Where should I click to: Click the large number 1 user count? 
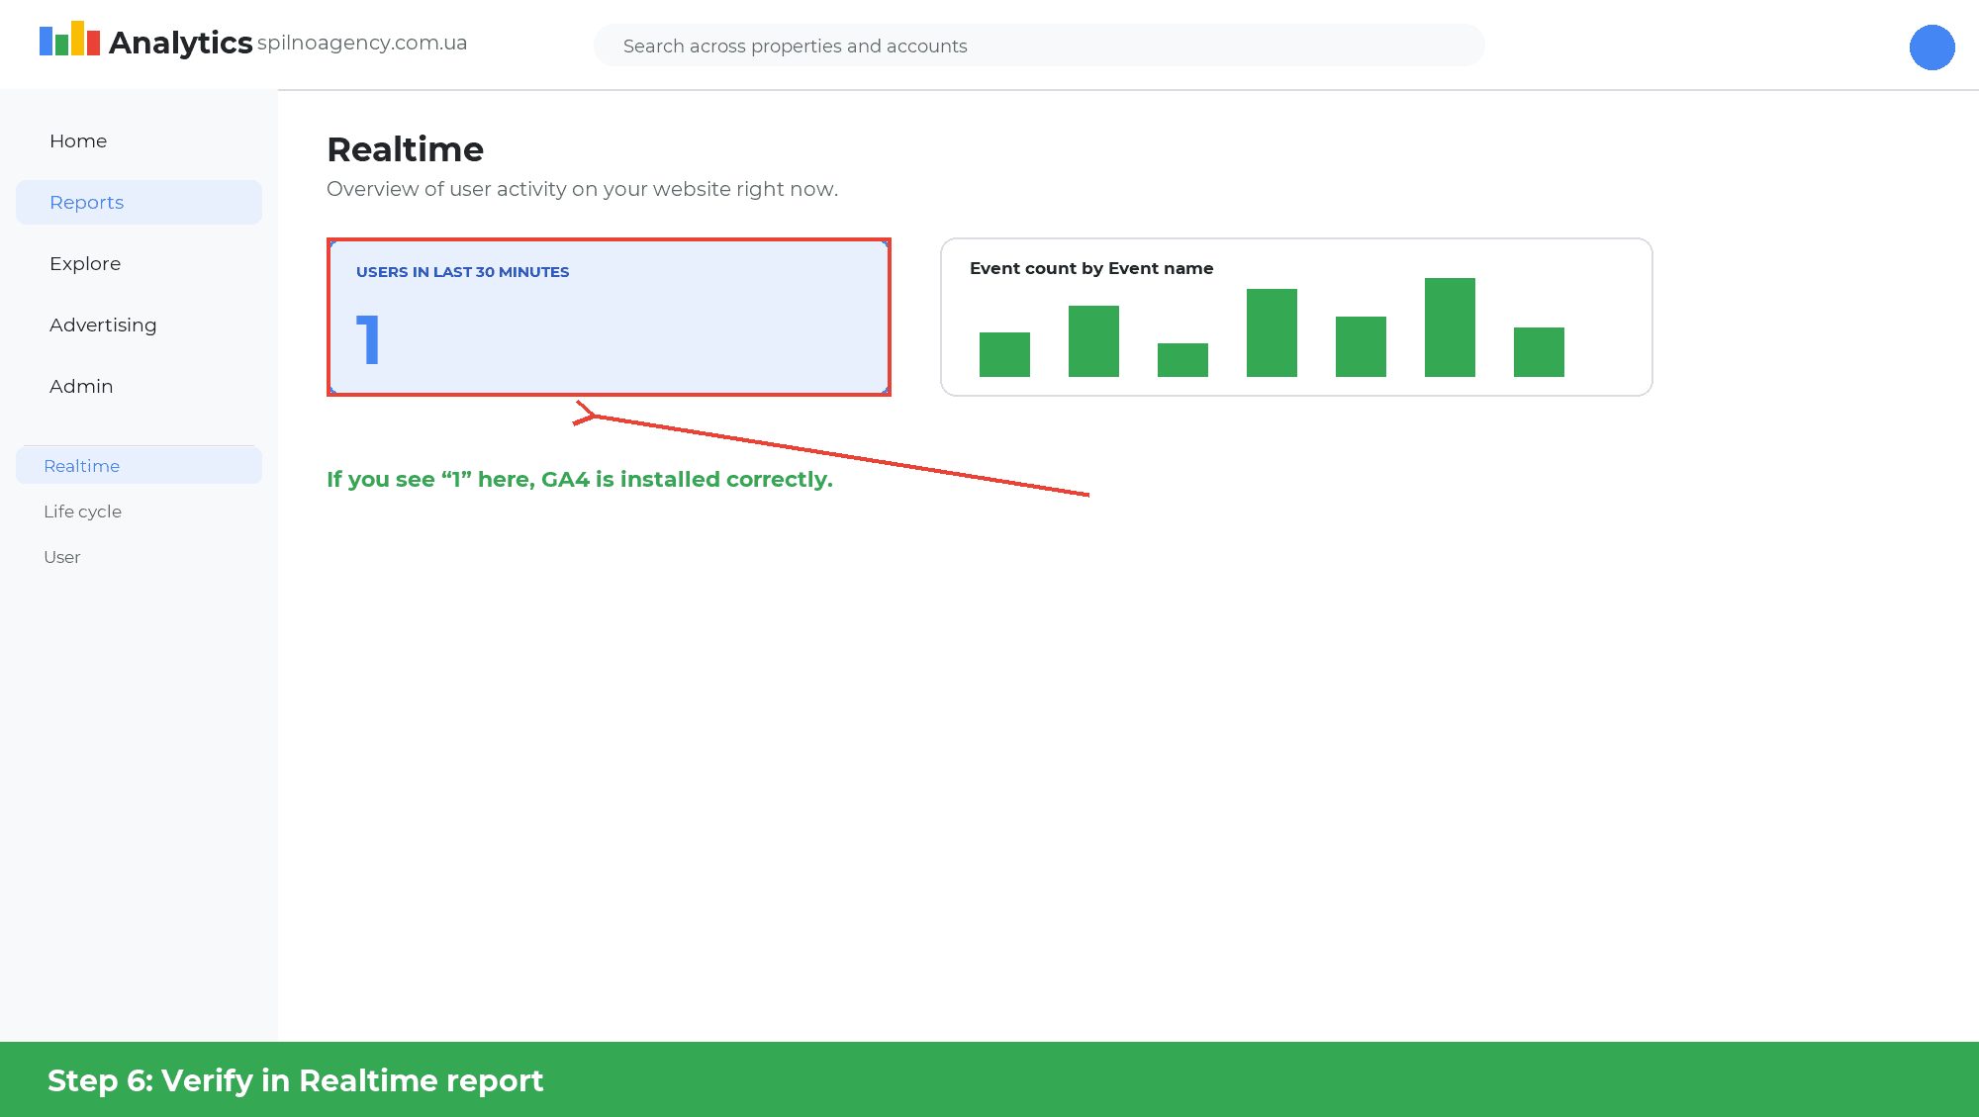(x=368, y=340)
